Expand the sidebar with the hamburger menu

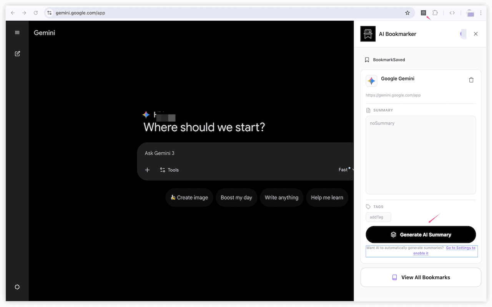coord(17,32)
